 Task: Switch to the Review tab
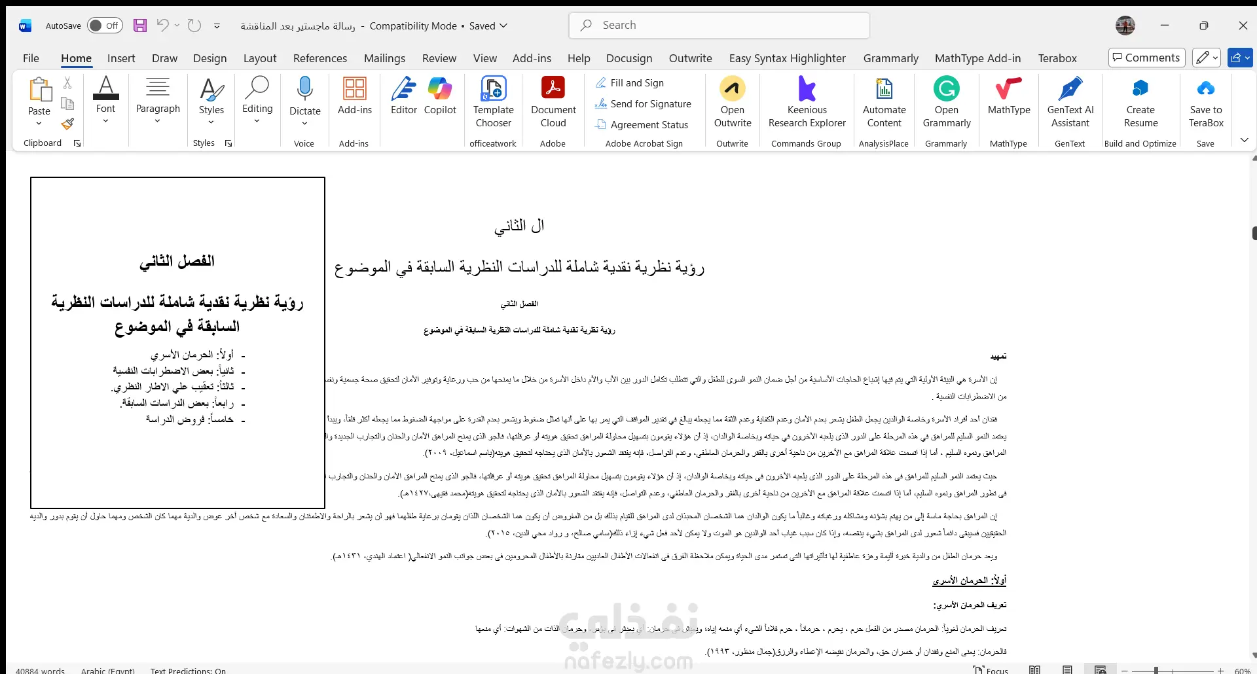tap(439, 58)
